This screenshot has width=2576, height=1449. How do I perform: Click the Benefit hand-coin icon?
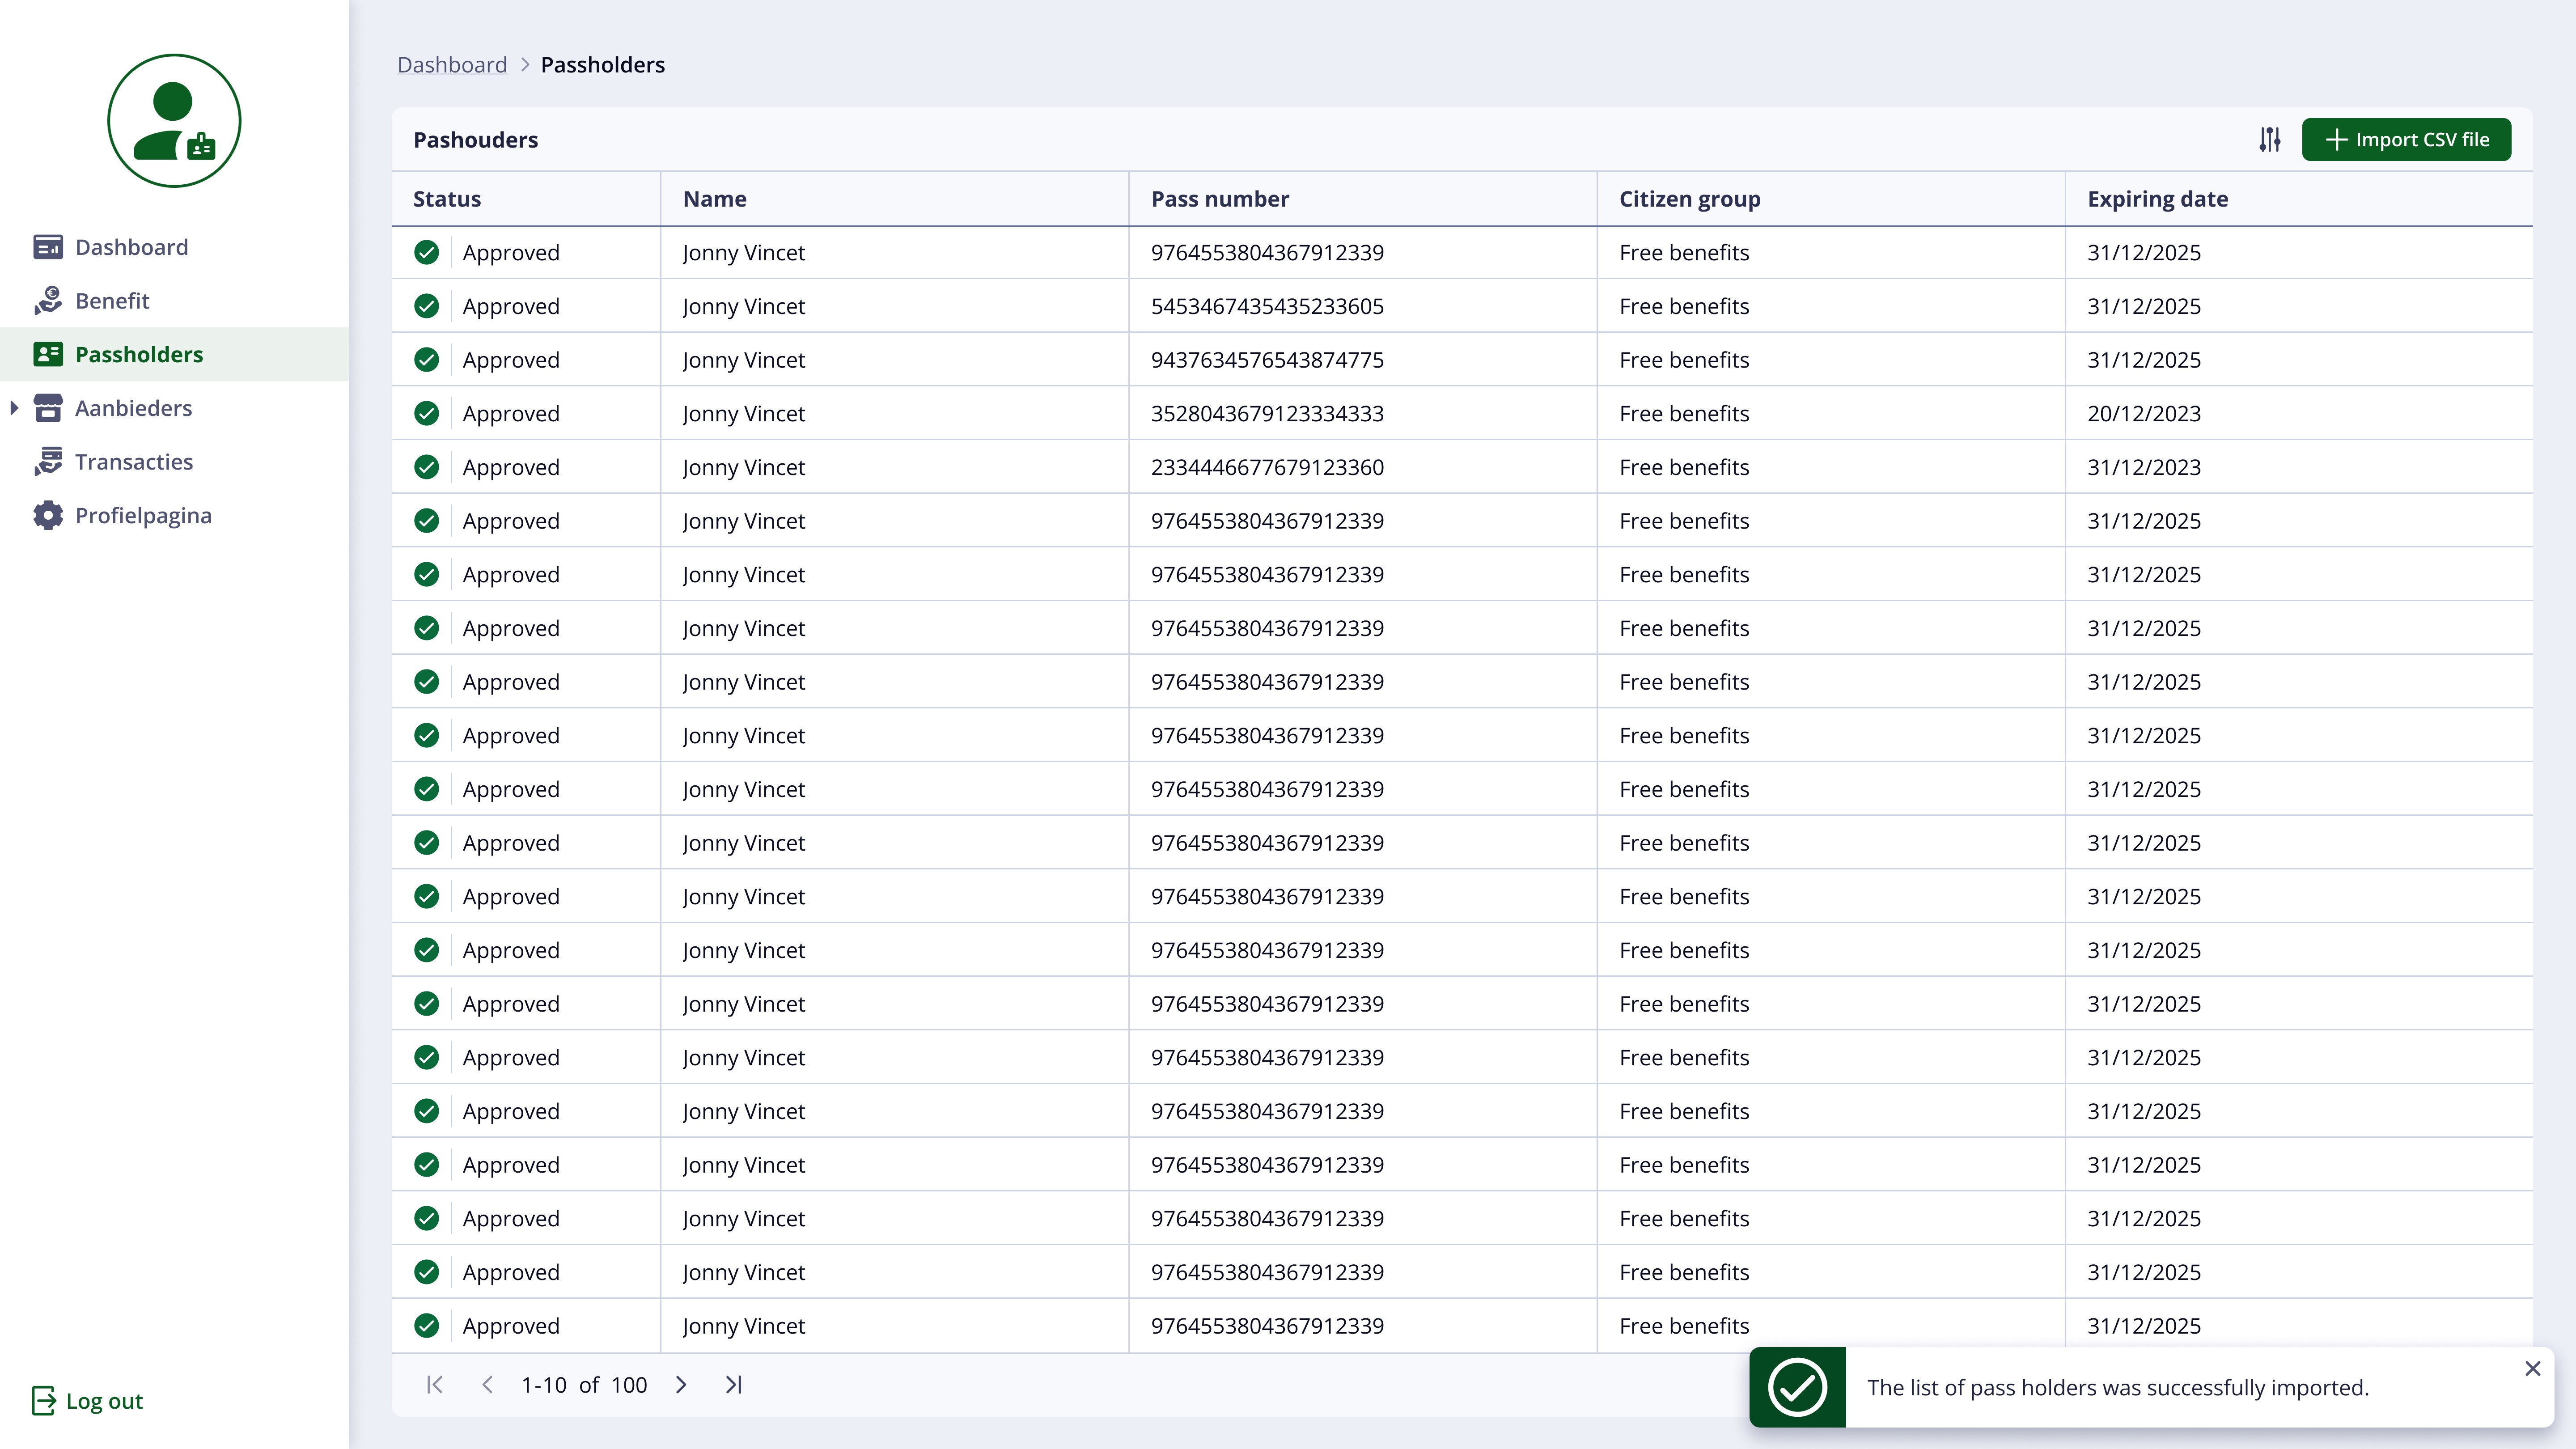pyautogui.click(x=48, y=301)
